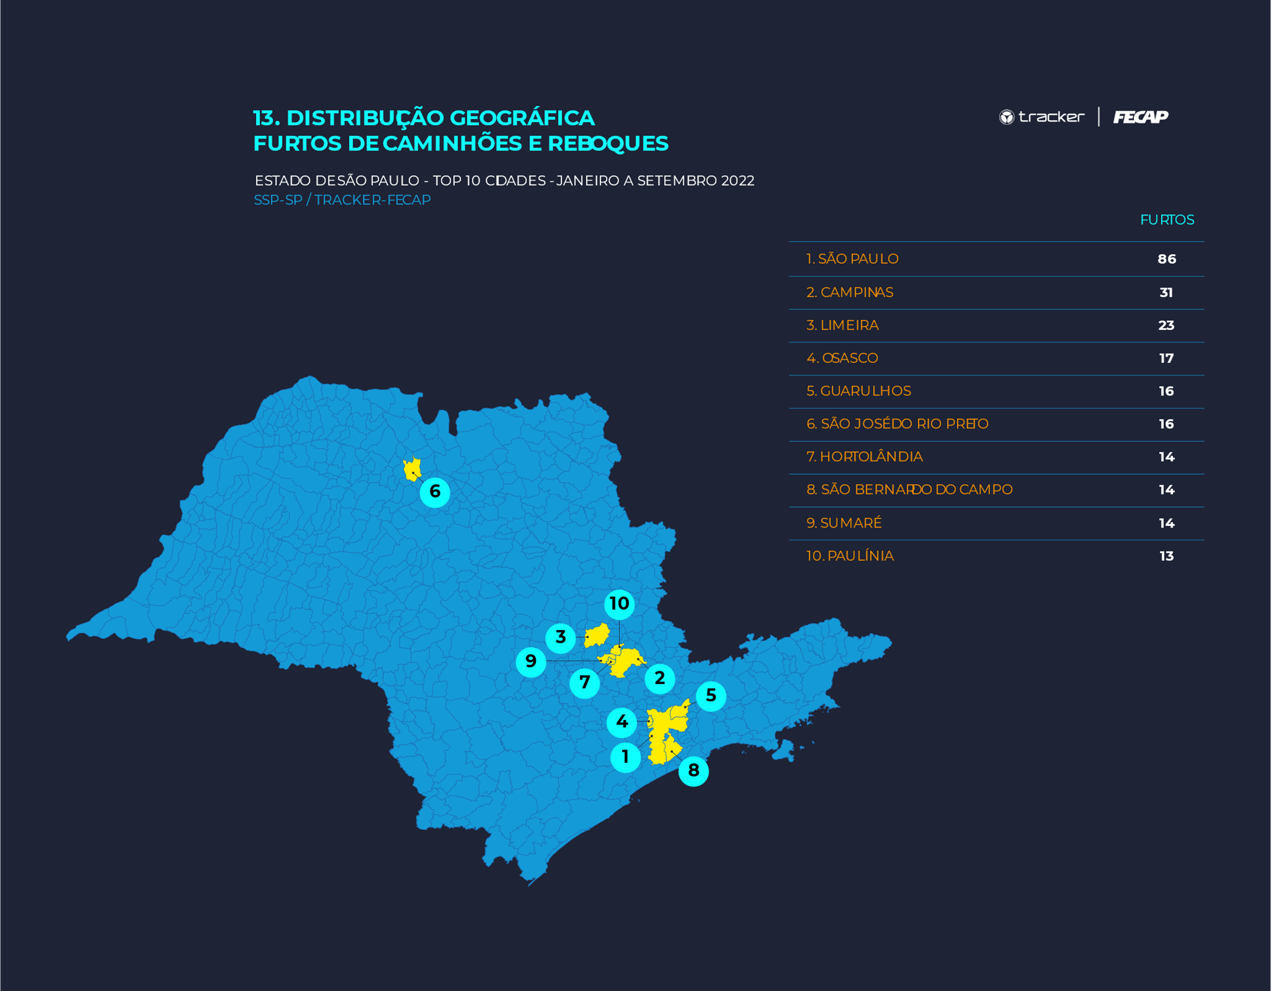
Task: Click map marker number 10
Action: (619, 604)
